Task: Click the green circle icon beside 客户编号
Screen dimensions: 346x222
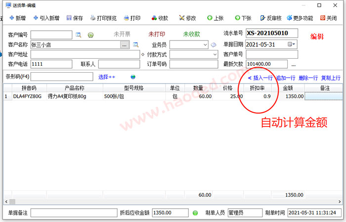Action: point(90,35)
